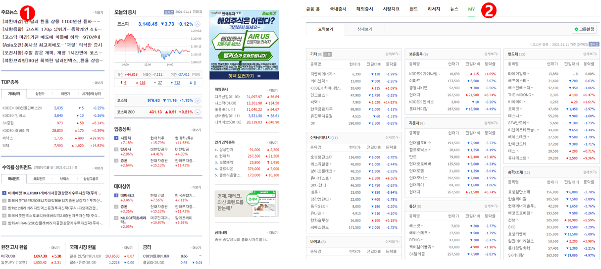Select the 하한가 tab in TOP종목
The height and width of the screenshot is (269, 601).
tap(65, 94)
